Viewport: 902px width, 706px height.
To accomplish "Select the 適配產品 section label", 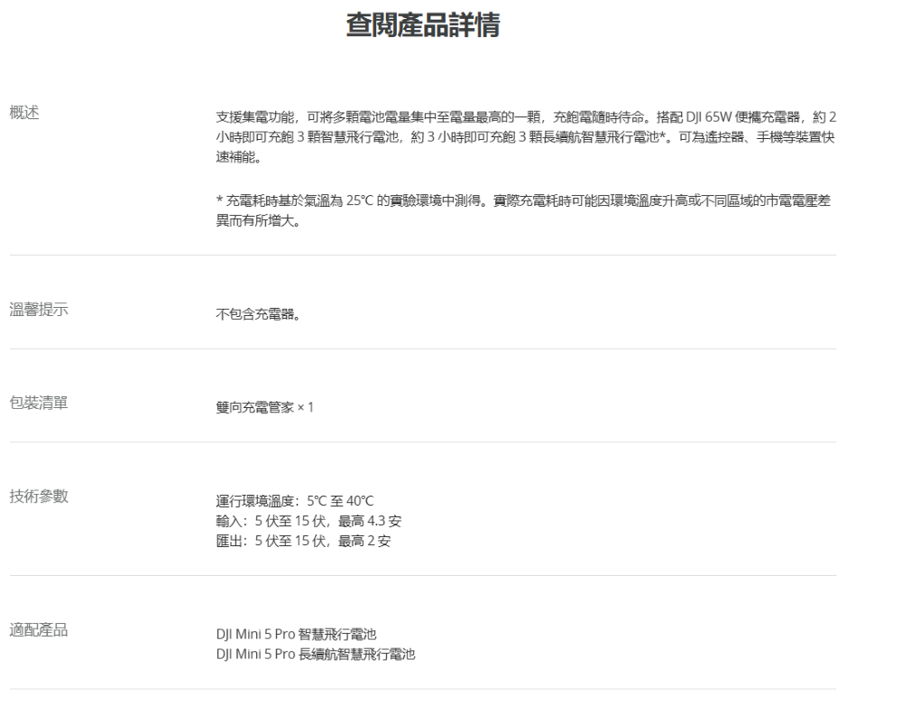I will click(39, 629).
